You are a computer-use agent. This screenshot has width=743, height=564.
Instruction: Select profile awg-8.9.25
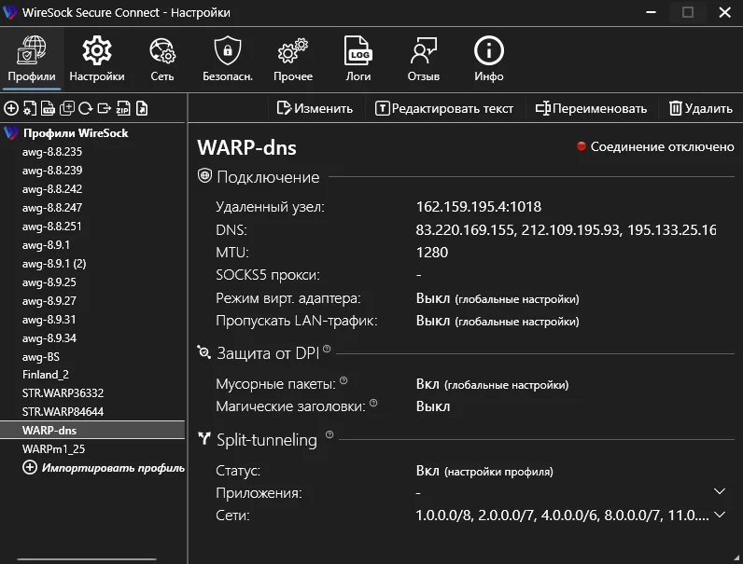(x=49, y=282)
